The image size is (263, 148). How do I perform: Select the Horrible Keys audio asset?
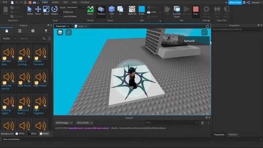8,55
